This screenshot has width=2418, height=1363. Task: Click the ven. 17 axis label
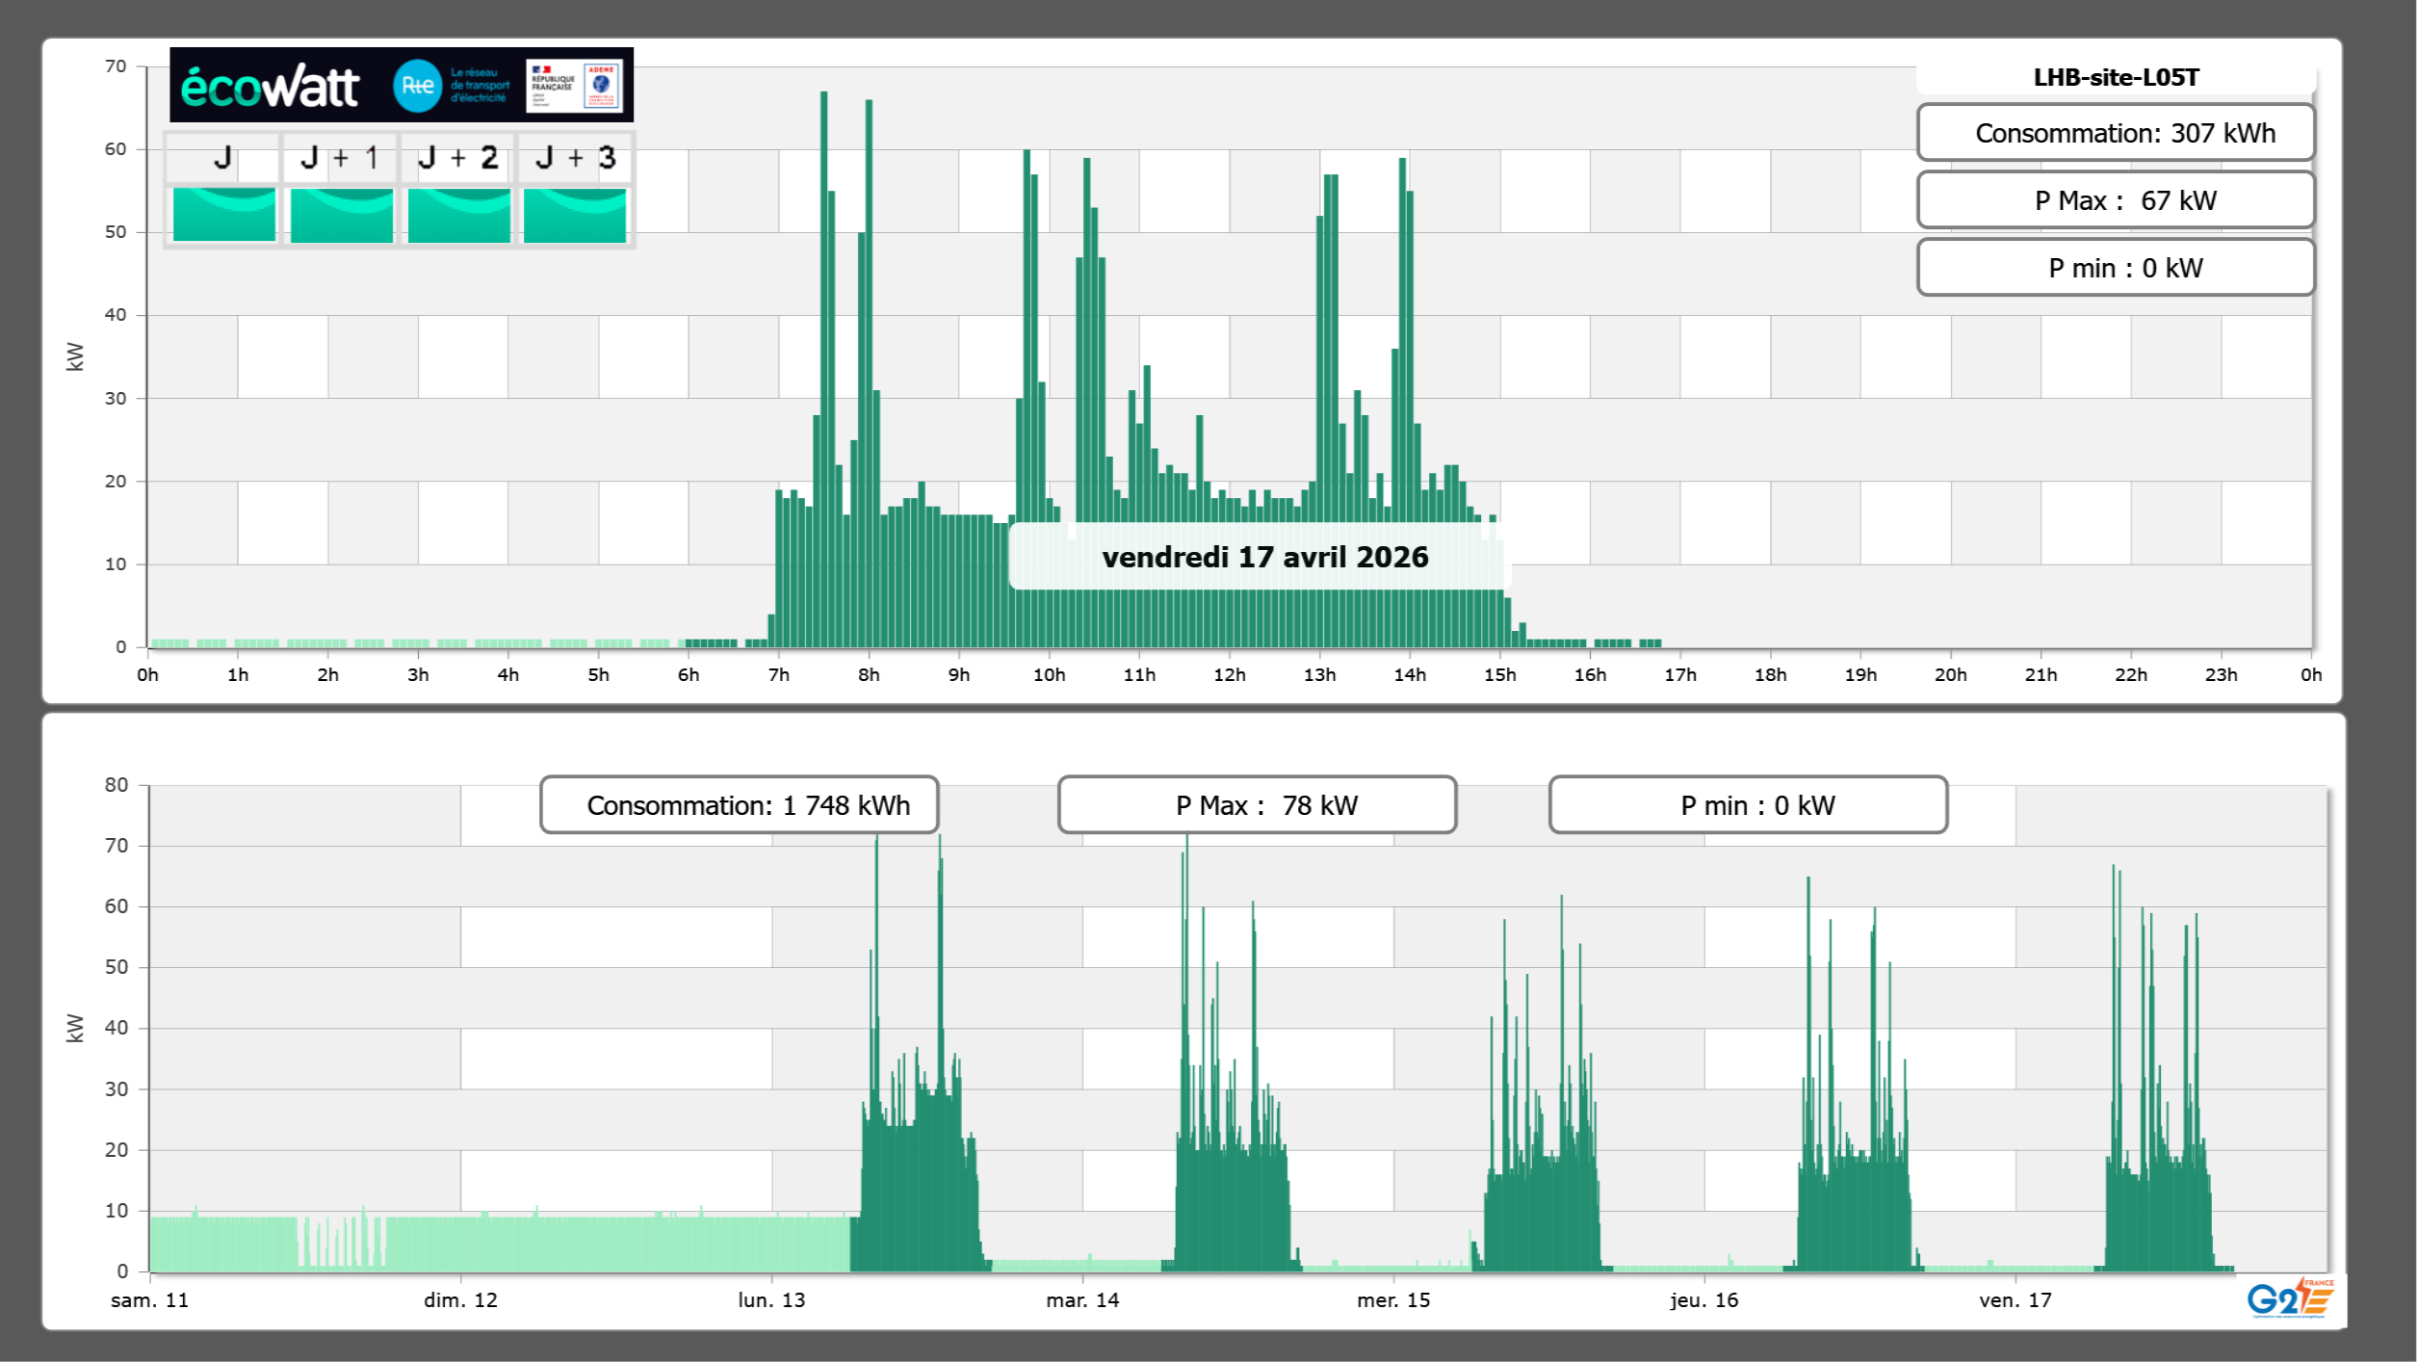click(2015, 1300)
